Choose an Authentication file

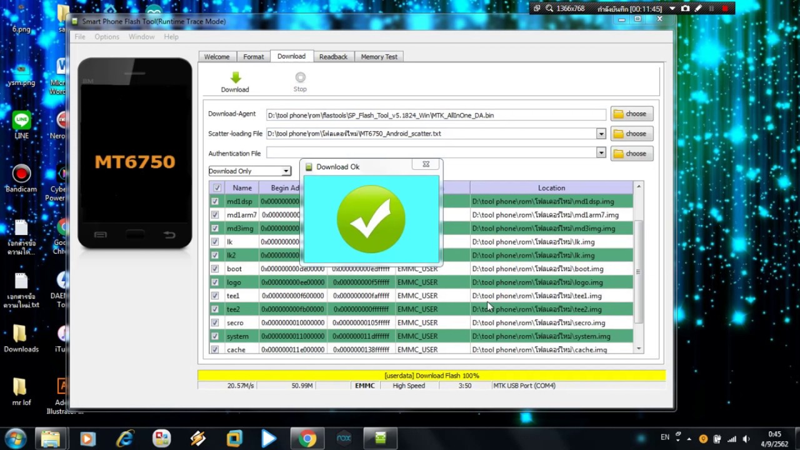(x=632, y=154)
